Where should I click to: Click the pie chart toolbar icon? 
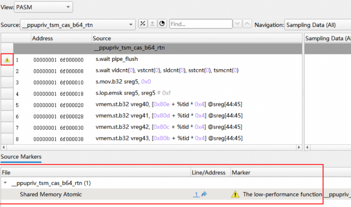[162, 24]
